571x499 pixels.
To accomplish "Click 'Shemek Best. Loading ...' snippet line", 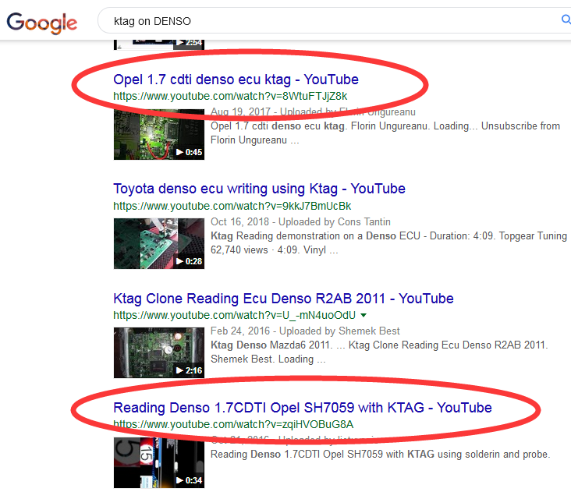I will [x=268, y=359].
